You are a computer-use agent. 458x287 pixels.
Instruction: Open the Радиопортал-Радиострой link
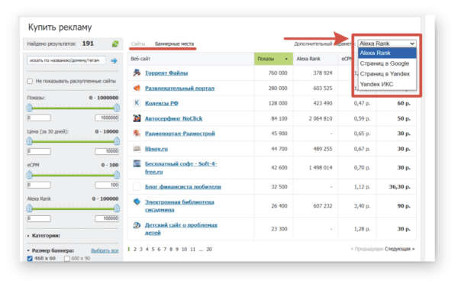(x=180, y=134)
